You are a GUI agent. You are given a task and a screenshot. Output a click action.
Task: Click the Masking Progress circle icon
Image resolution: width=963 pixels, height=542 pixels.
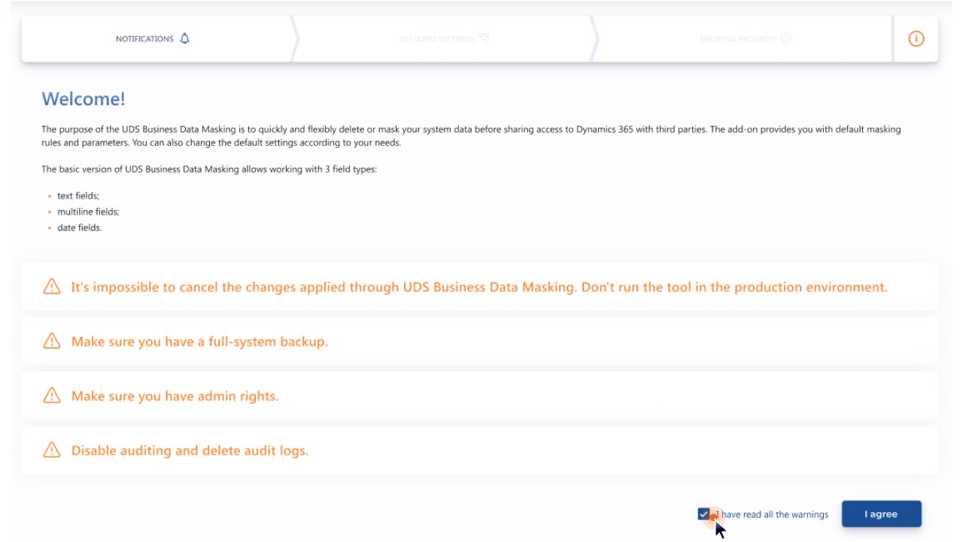click(785, 39)
